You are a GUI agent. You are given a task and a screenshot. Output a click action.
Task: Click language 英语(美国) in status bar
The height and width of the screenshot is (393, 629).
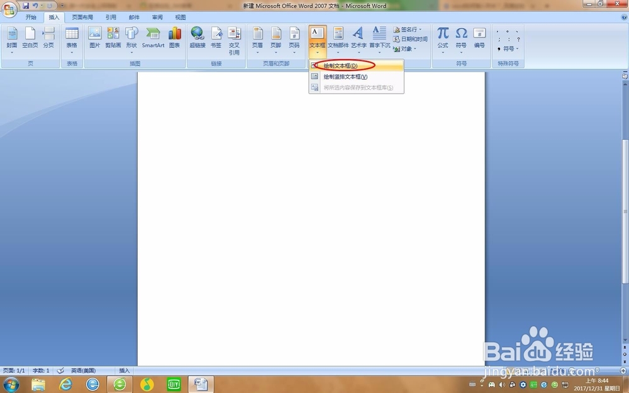[84, 370]
